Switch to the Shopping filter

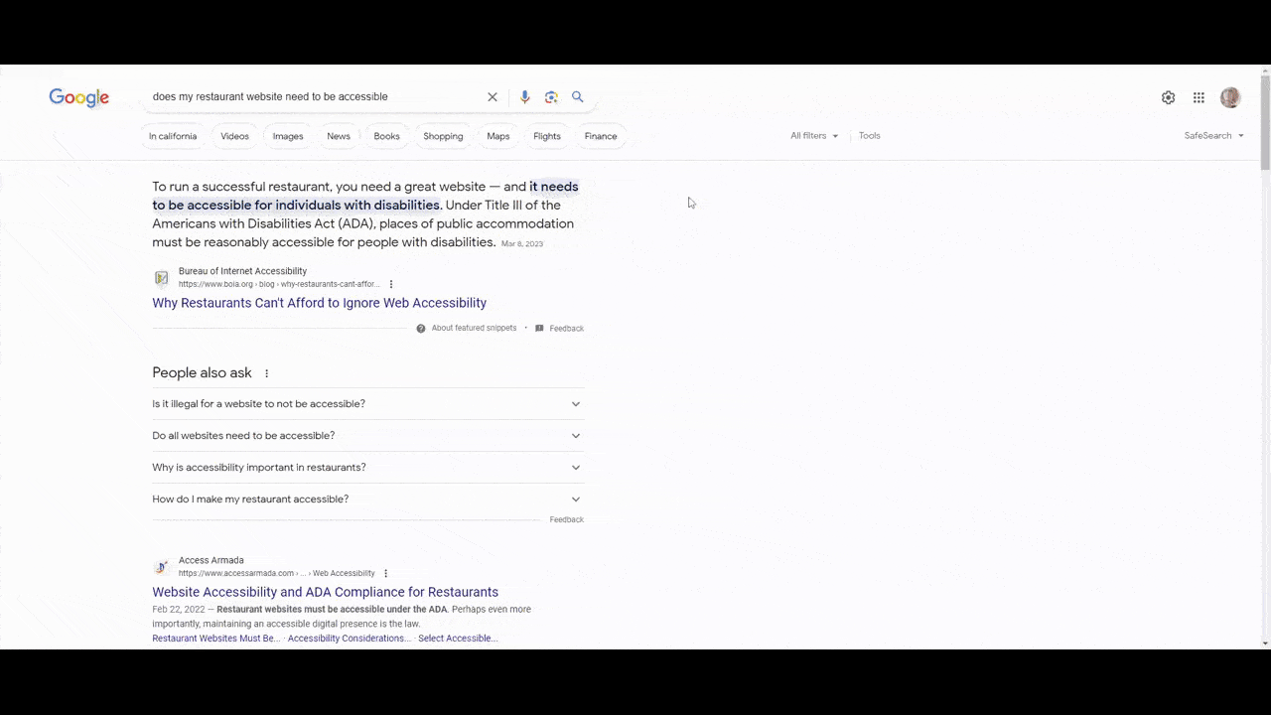[443, 136]
